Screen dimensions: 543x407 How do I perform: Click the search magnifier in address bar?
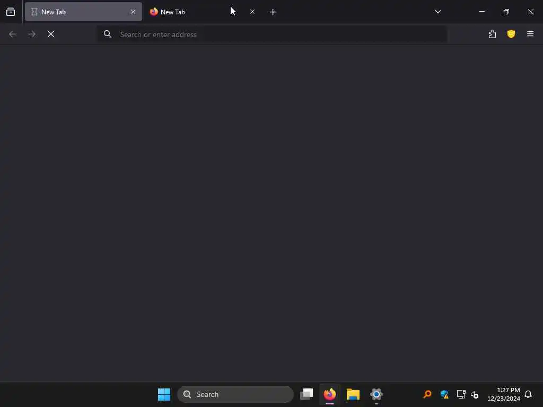point(108,34)
